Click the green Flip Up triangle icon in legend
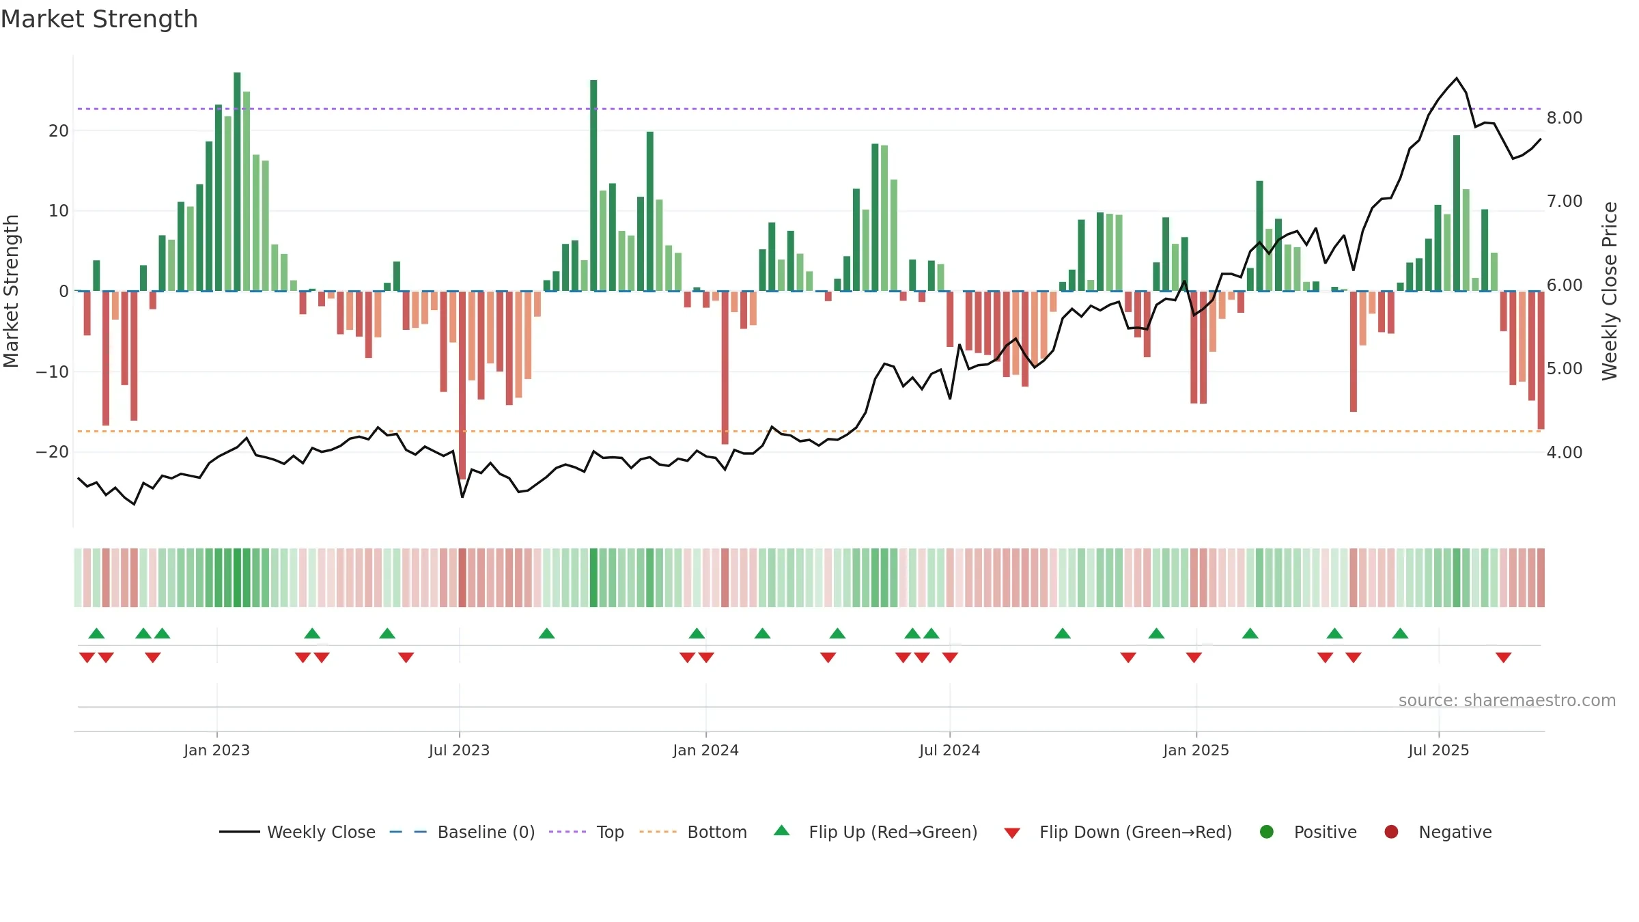Image resolution: width=1639 pixels, height=922 pixels. (782, 830)
